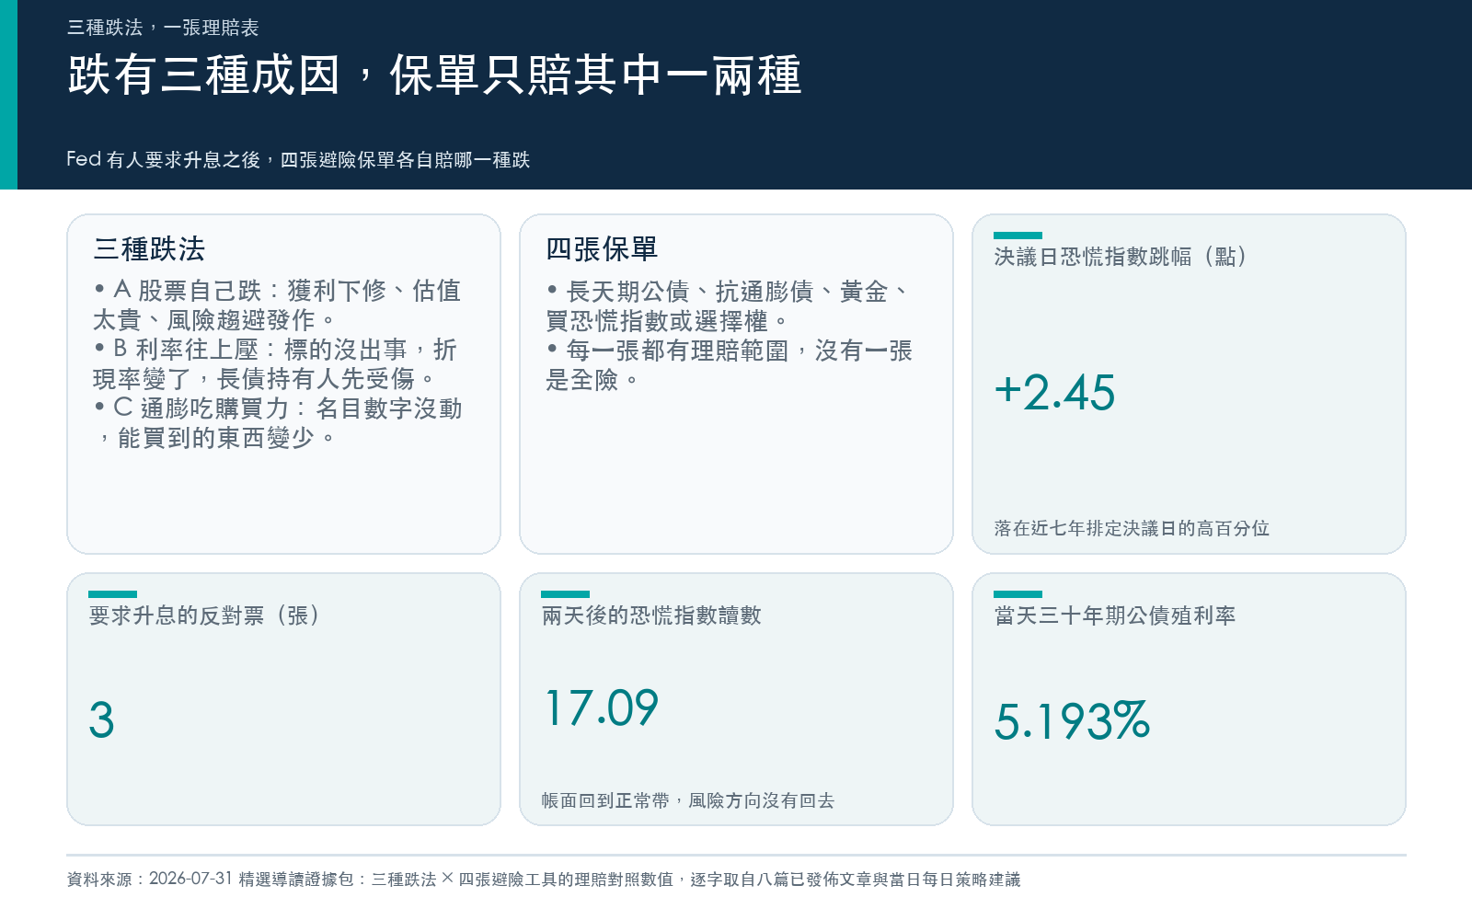Click the label 兩天後的恐慌指數讀數
The image size is (1472, 920).
pos(651,615)
